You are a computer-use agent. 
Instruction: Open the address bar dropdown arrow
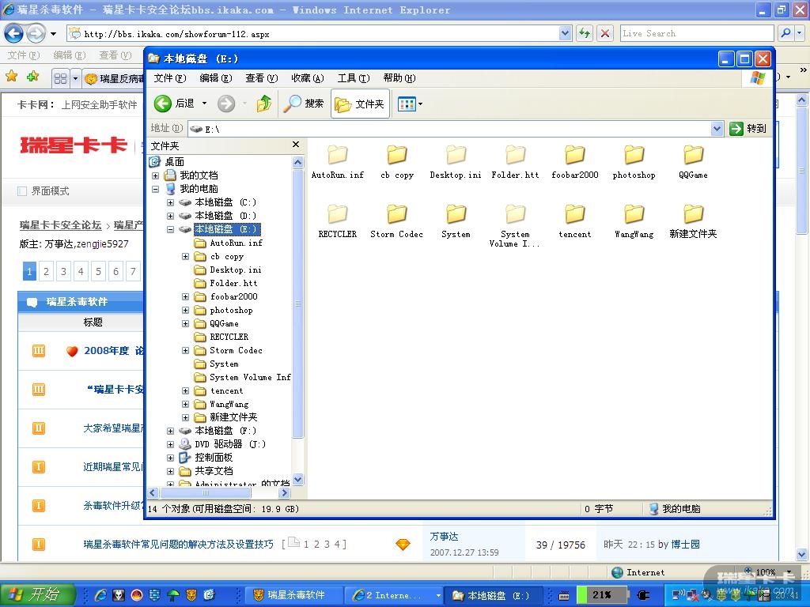[717, 128]
